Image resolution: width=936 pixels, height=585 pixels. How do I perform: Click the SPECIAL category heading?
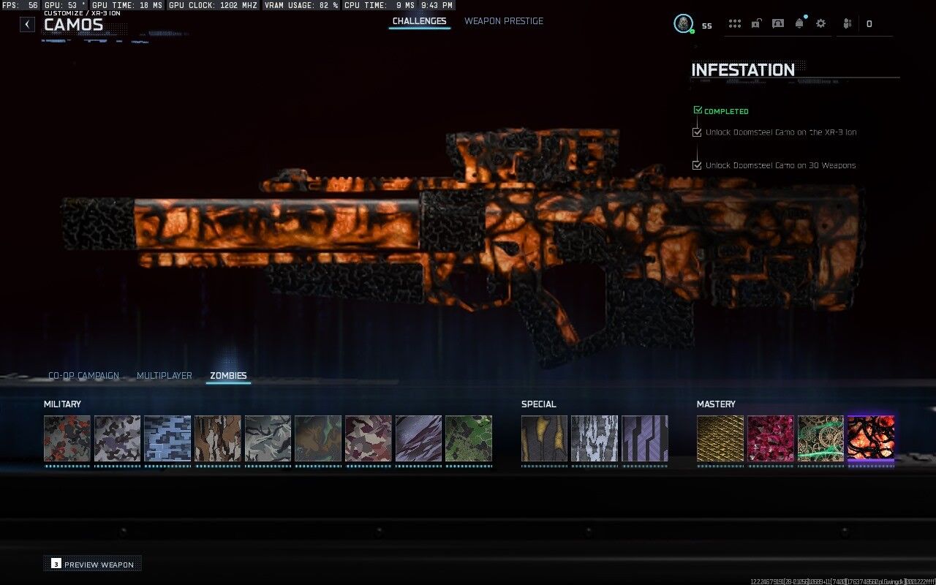pyautogui.click(x=538, y=404)
